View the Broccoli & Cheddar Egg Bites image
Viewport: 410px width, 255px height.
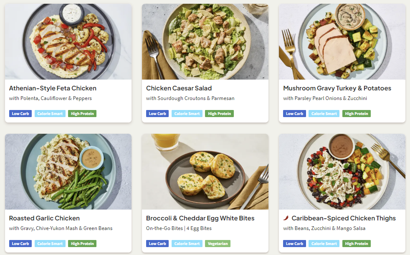point(205,172)
